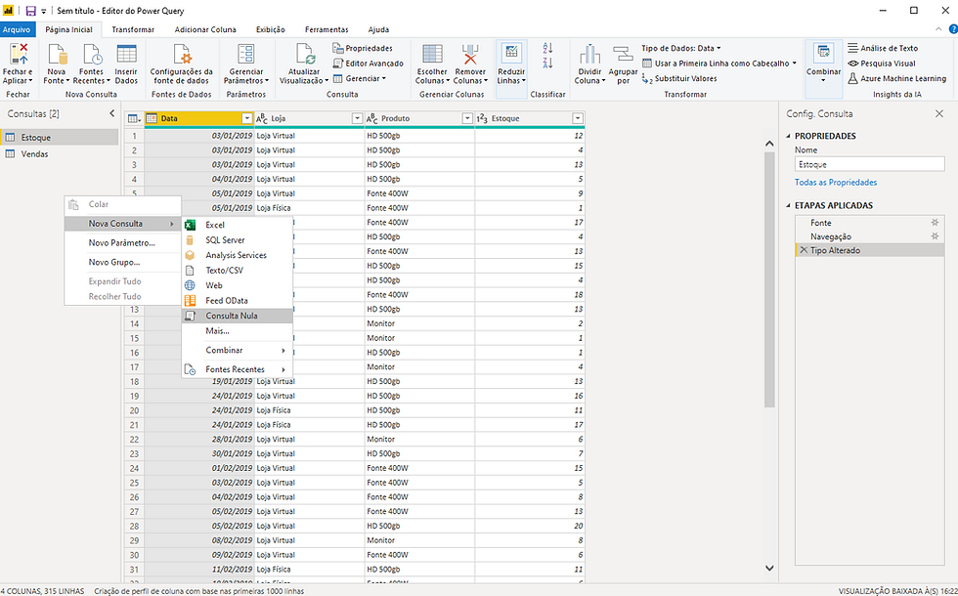
Task: Open the Data column filter dropdown
Action: tap(246, 118)
